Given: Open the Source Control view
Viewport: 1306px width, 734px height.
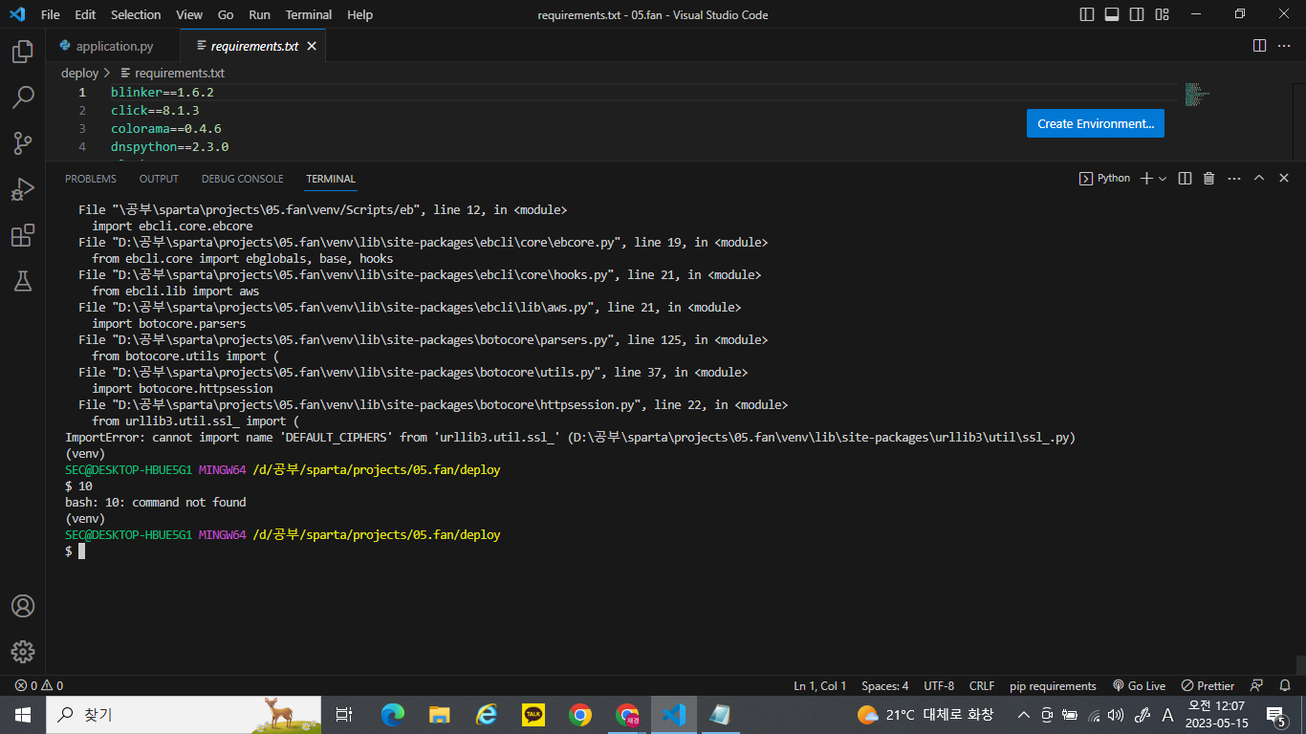Looking at the screenshot, I should point(23,143).
